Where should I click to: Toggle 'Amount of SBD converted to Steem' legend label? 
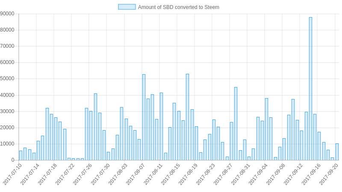point(178,7)
